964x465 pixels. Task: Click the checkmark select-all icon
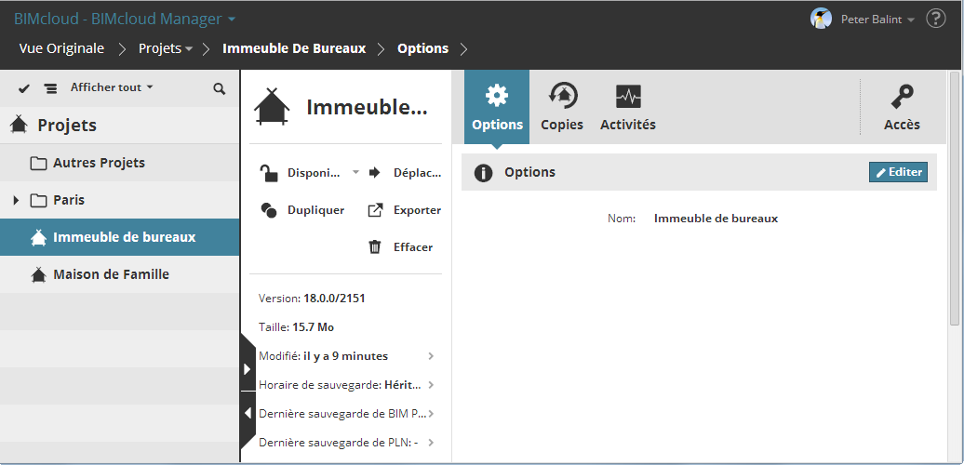point(24,88)
